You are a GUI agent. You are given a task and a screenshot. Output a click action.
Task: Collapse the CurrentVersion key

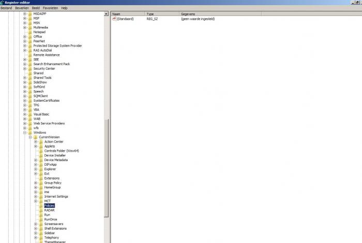[30, 137]
